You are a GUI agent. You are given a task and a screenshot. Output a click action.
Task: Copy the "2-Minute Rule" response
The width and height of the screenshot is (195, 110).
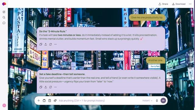point(41,44)
